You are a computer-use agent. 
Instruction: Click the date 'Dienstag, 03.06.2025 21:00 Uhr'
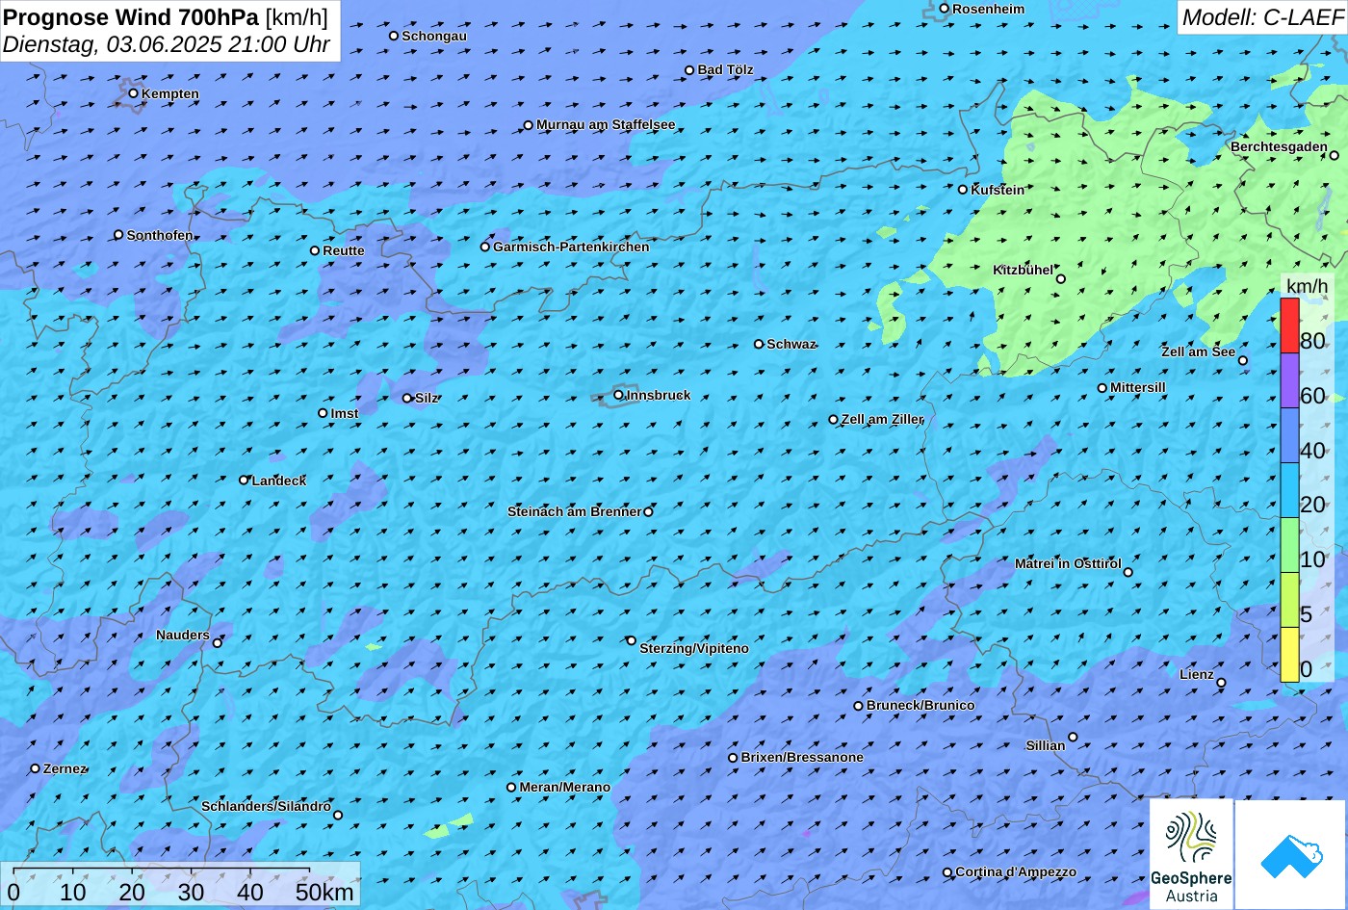coord(167,44)
